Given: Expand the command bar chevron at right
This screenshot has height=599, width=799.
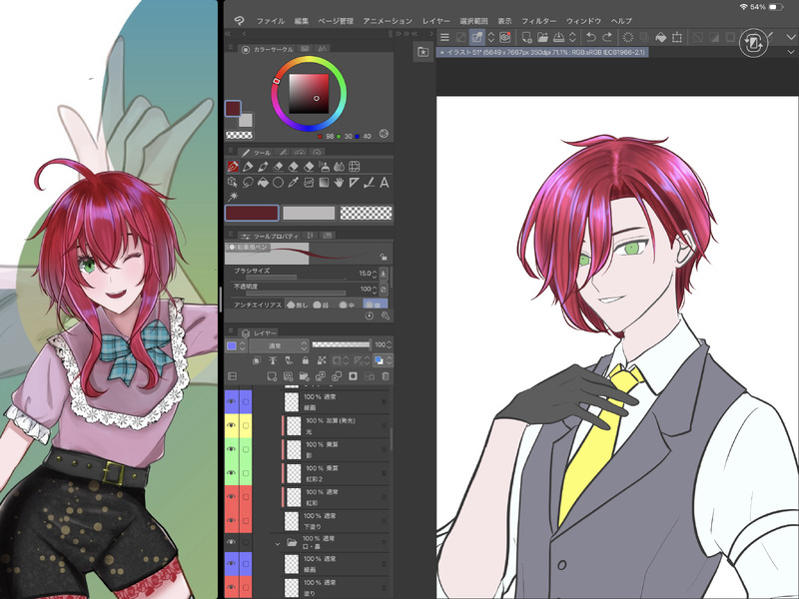Looking at the screenshot, I should 791,37.
